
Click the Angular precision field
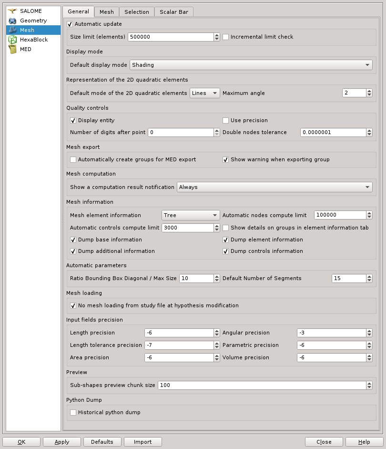tap(332, 333)
